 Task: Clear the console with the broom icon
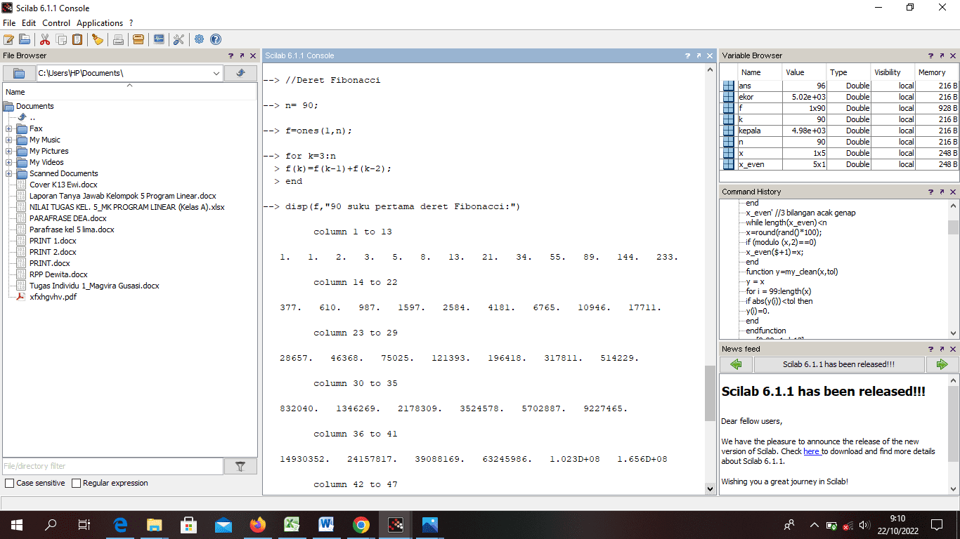coord(98,39)
